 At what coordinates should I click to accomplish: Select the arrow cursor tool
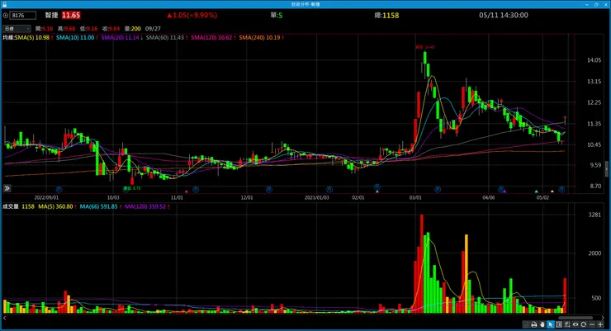click(x=550, y=324)
